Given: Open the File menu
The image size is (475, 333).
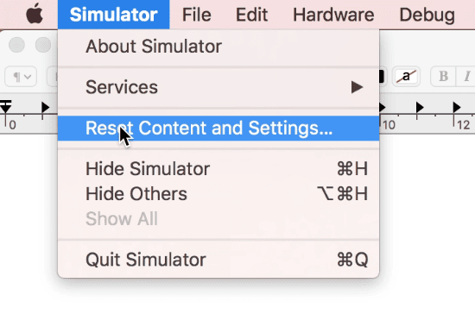Looking at the screenshot, I should (x=196, y=15).
